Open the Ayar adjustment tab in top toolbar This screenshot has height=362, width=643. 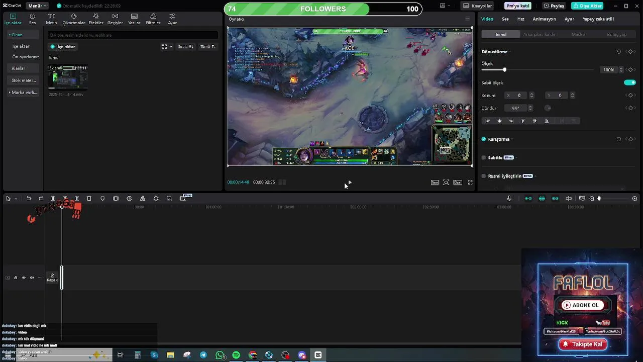pyautogui.click(x=172, y=19)
